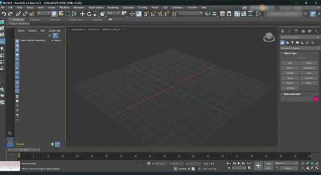Screen dimensions: 321x175
Task: Open the Default Shading viewport menu
Action: (111, 29)
